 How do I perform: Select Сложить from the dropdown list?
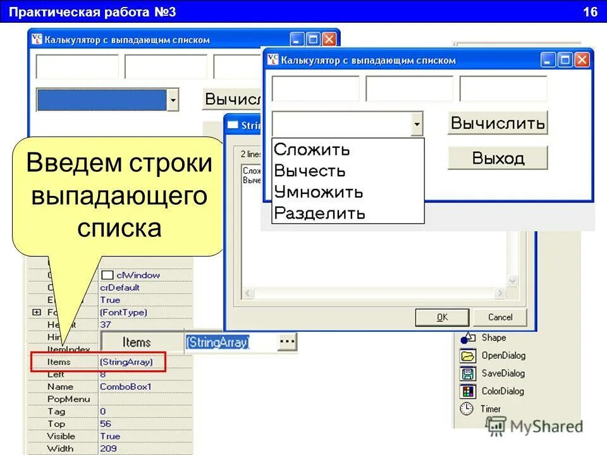click(x=310, y=150)
